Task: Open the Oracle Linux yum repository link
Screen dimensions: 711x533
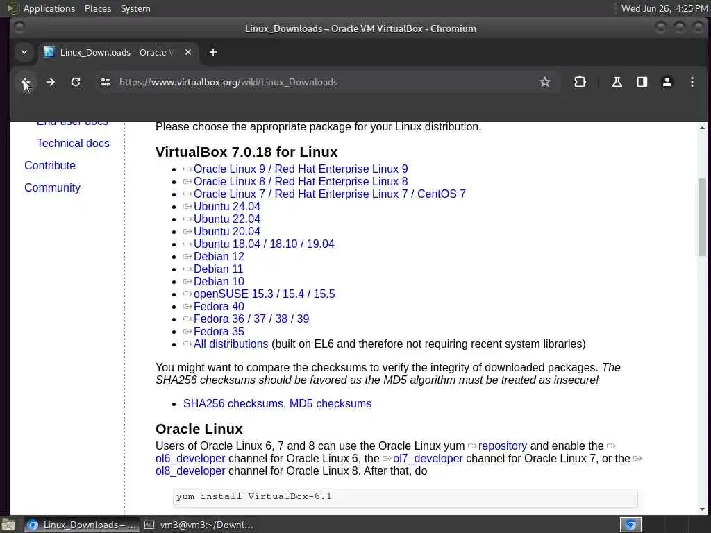Action: (x=503, y=446)
